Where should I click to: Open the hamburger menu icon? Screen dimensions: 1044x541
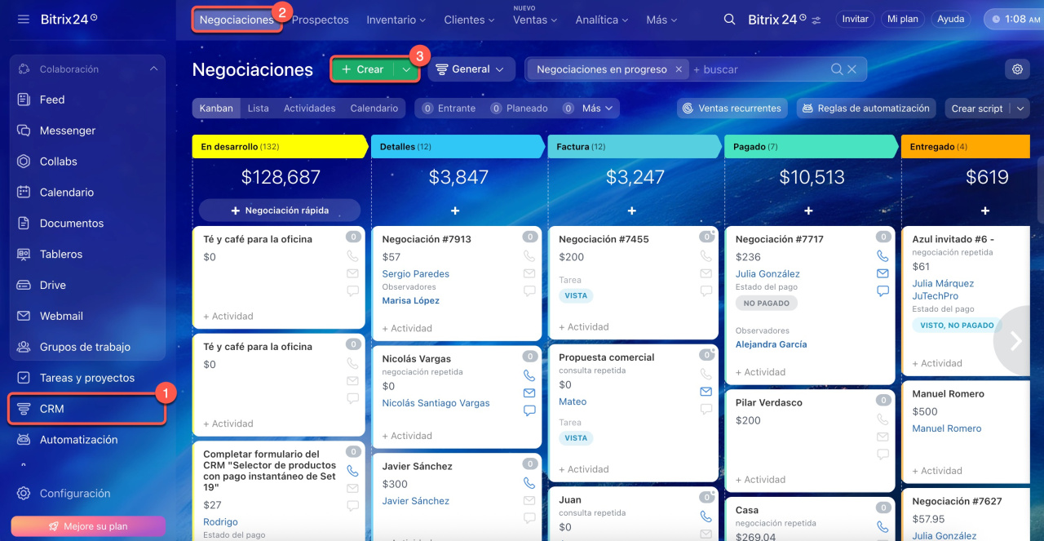[23, 19]
